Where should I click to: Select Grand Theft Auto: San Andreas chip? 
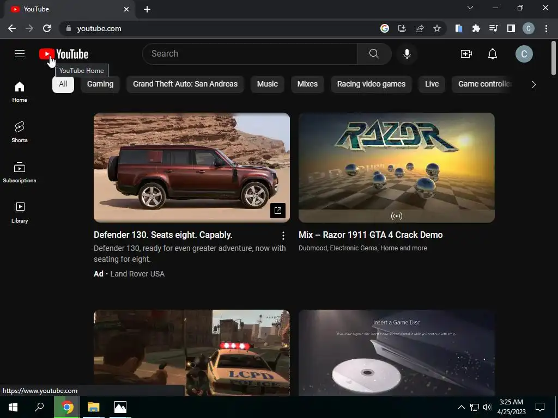(x=185, y=84)
